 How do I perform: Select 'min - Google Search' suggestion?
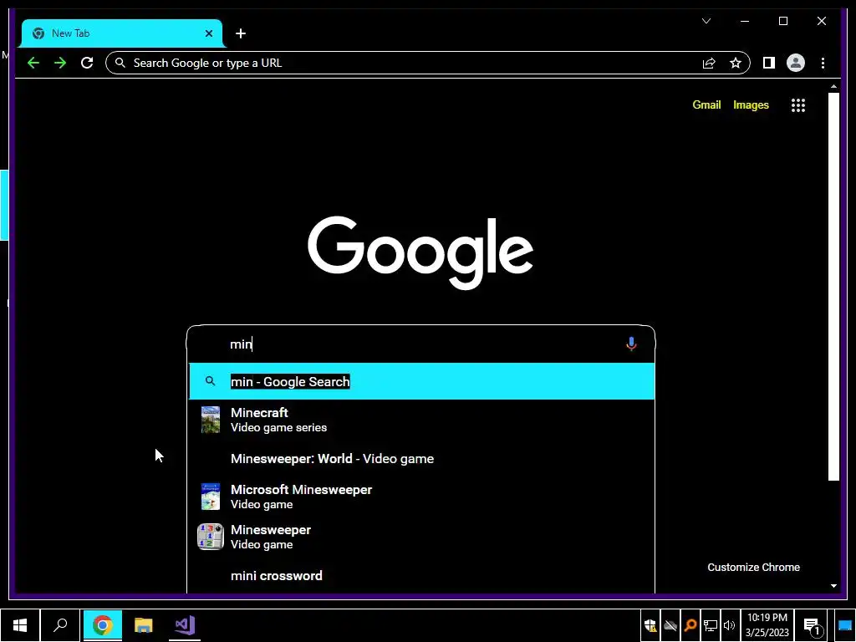[421, 381]
